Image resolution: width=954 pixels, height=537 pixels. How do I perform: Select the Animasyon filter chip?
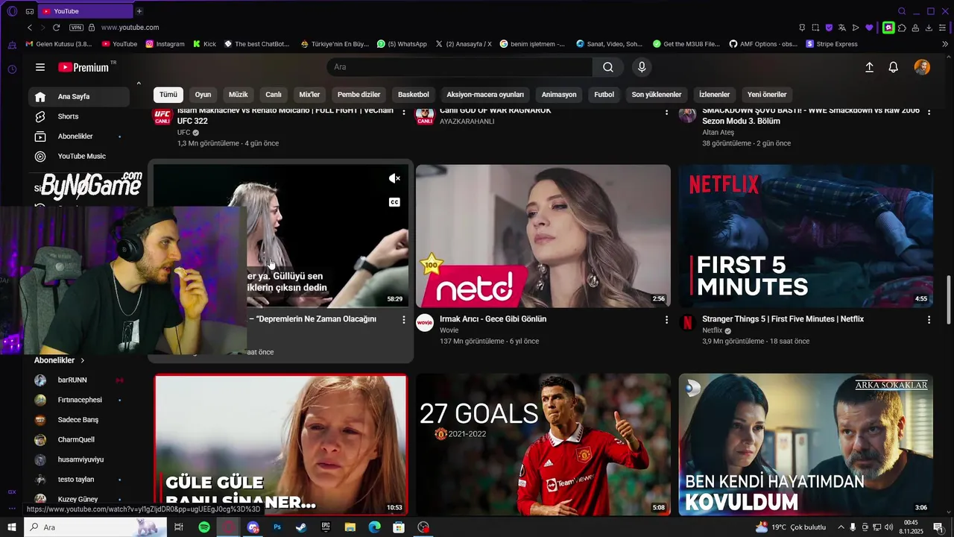pyautogui.click(x=559, y=95)
